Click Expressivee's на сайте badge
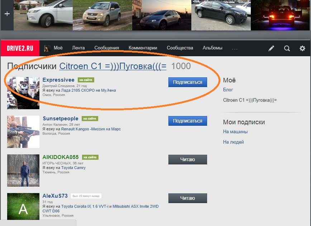Image resolution: width=311 pixels, height=226 pixels. coord(86,80)
